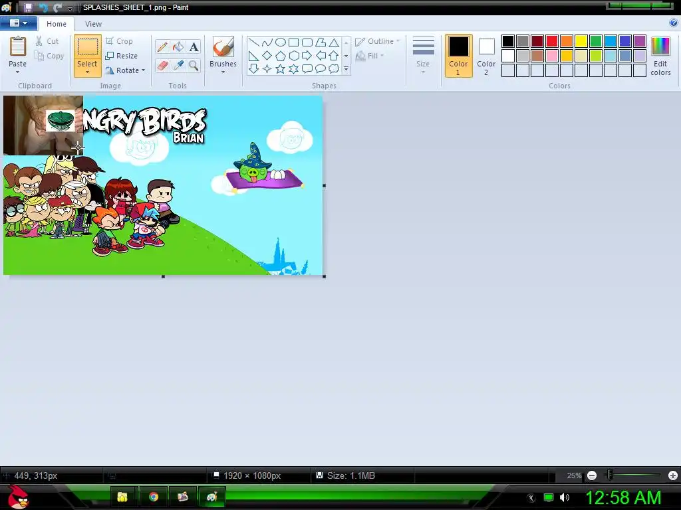The height and width of the screenshot is (510, 681).
Task: Choose the Rounded rectangle shape
Action: pos(307,42)
